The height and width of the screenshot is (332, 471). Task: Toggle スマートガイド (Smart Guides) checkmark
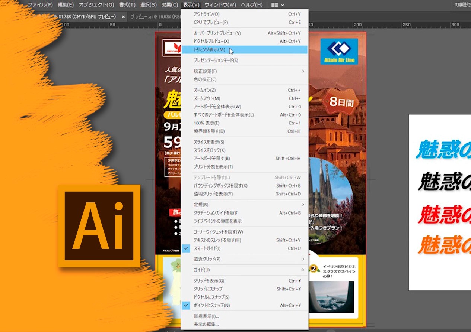click(207, 248)
